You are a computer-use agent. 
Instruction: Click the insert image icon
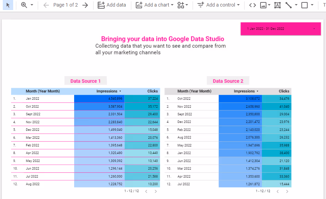coord(263,5)
